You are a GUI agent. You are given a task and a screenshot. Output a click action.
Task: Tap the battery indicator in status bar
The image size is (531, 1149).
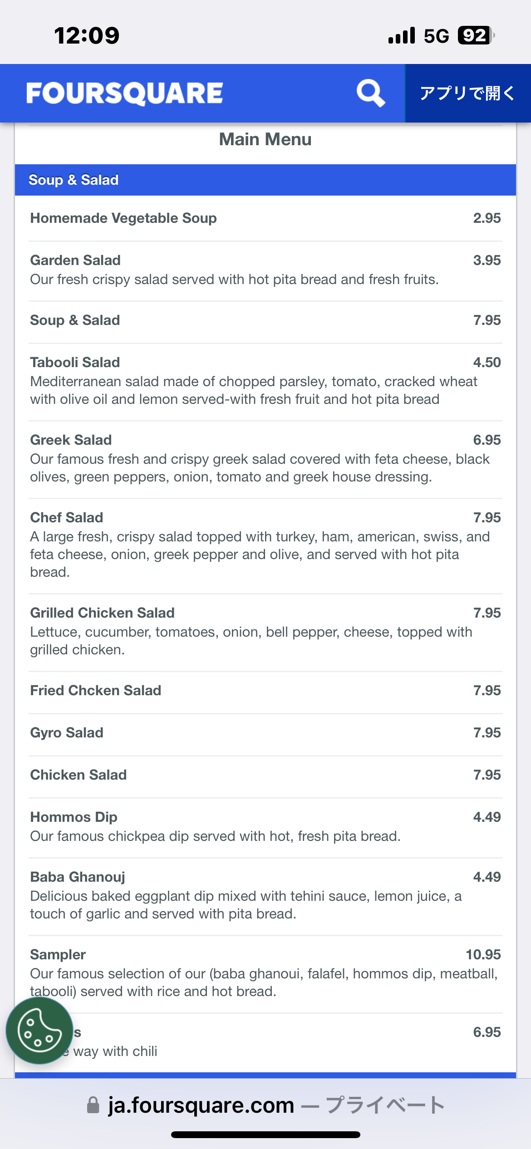(475, 35)
